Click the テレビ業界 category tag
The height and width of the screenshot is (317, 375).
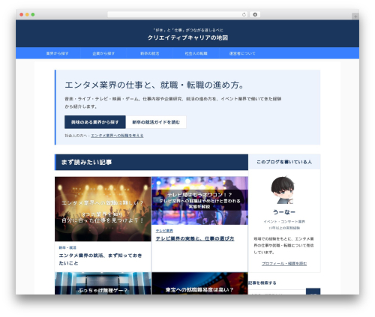click(164, 231)
